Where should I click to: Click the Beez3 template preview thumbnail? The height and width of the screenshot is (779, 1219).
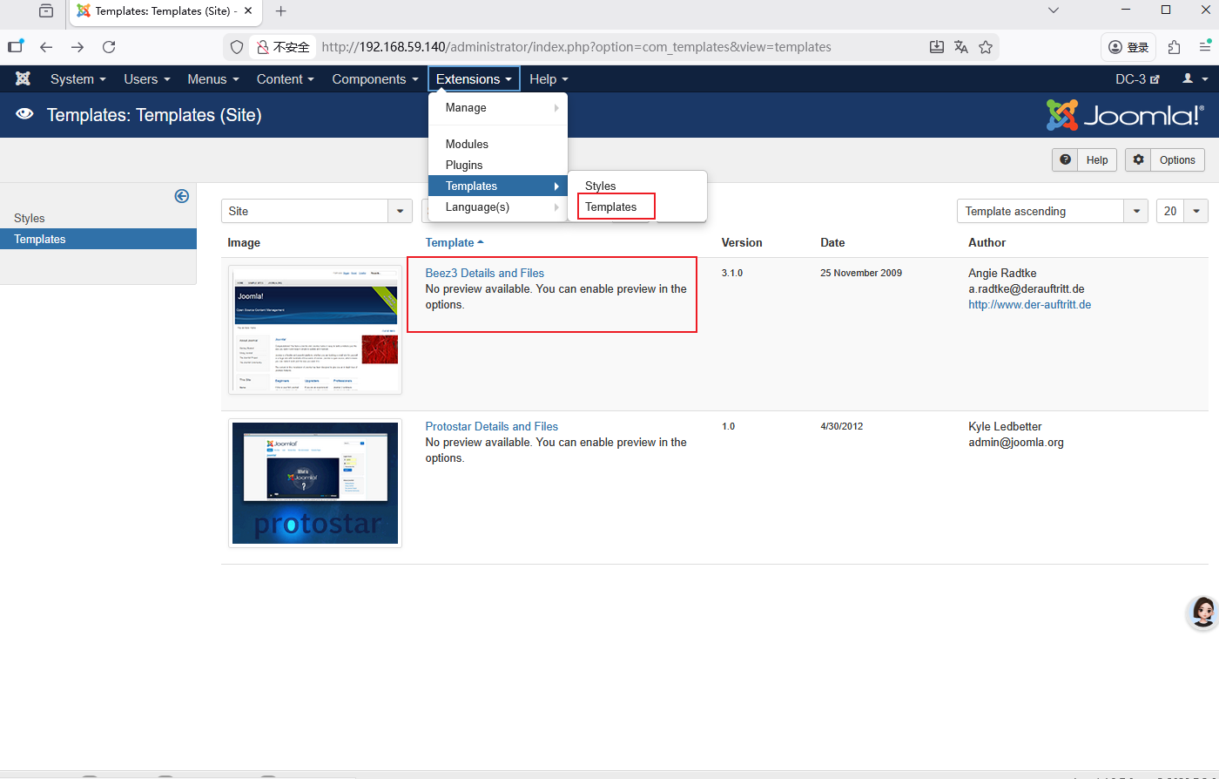point(315,329)
